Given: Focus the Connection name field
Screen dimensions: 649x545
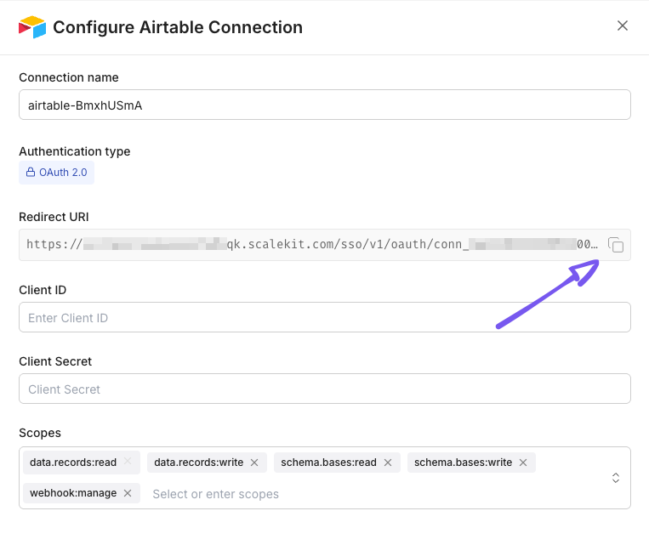Looking at the screenshot, I should pyautogui.click(x=325, y=105).
